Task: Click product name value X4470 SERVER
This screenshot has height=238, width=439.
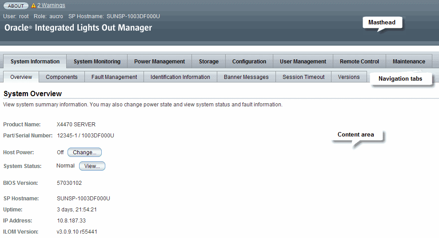Action: pyautogui.click(x=76, y=124)
